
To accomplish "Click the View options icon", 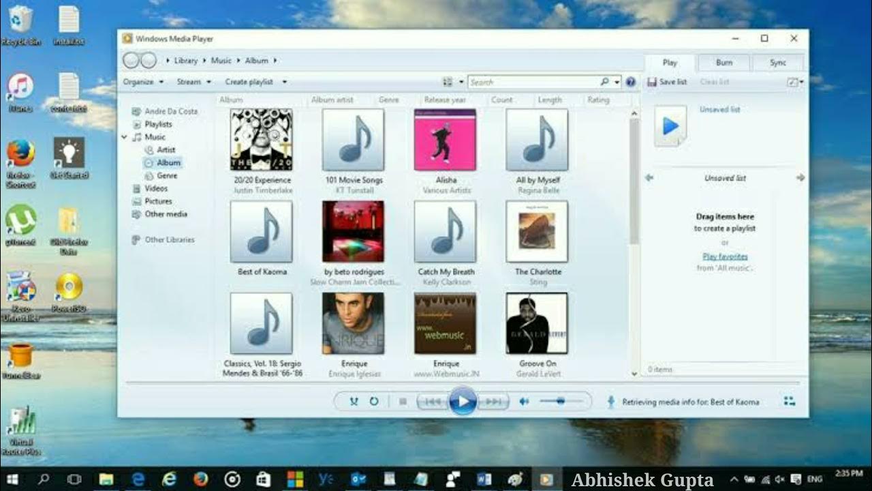I will pos(448,82).
